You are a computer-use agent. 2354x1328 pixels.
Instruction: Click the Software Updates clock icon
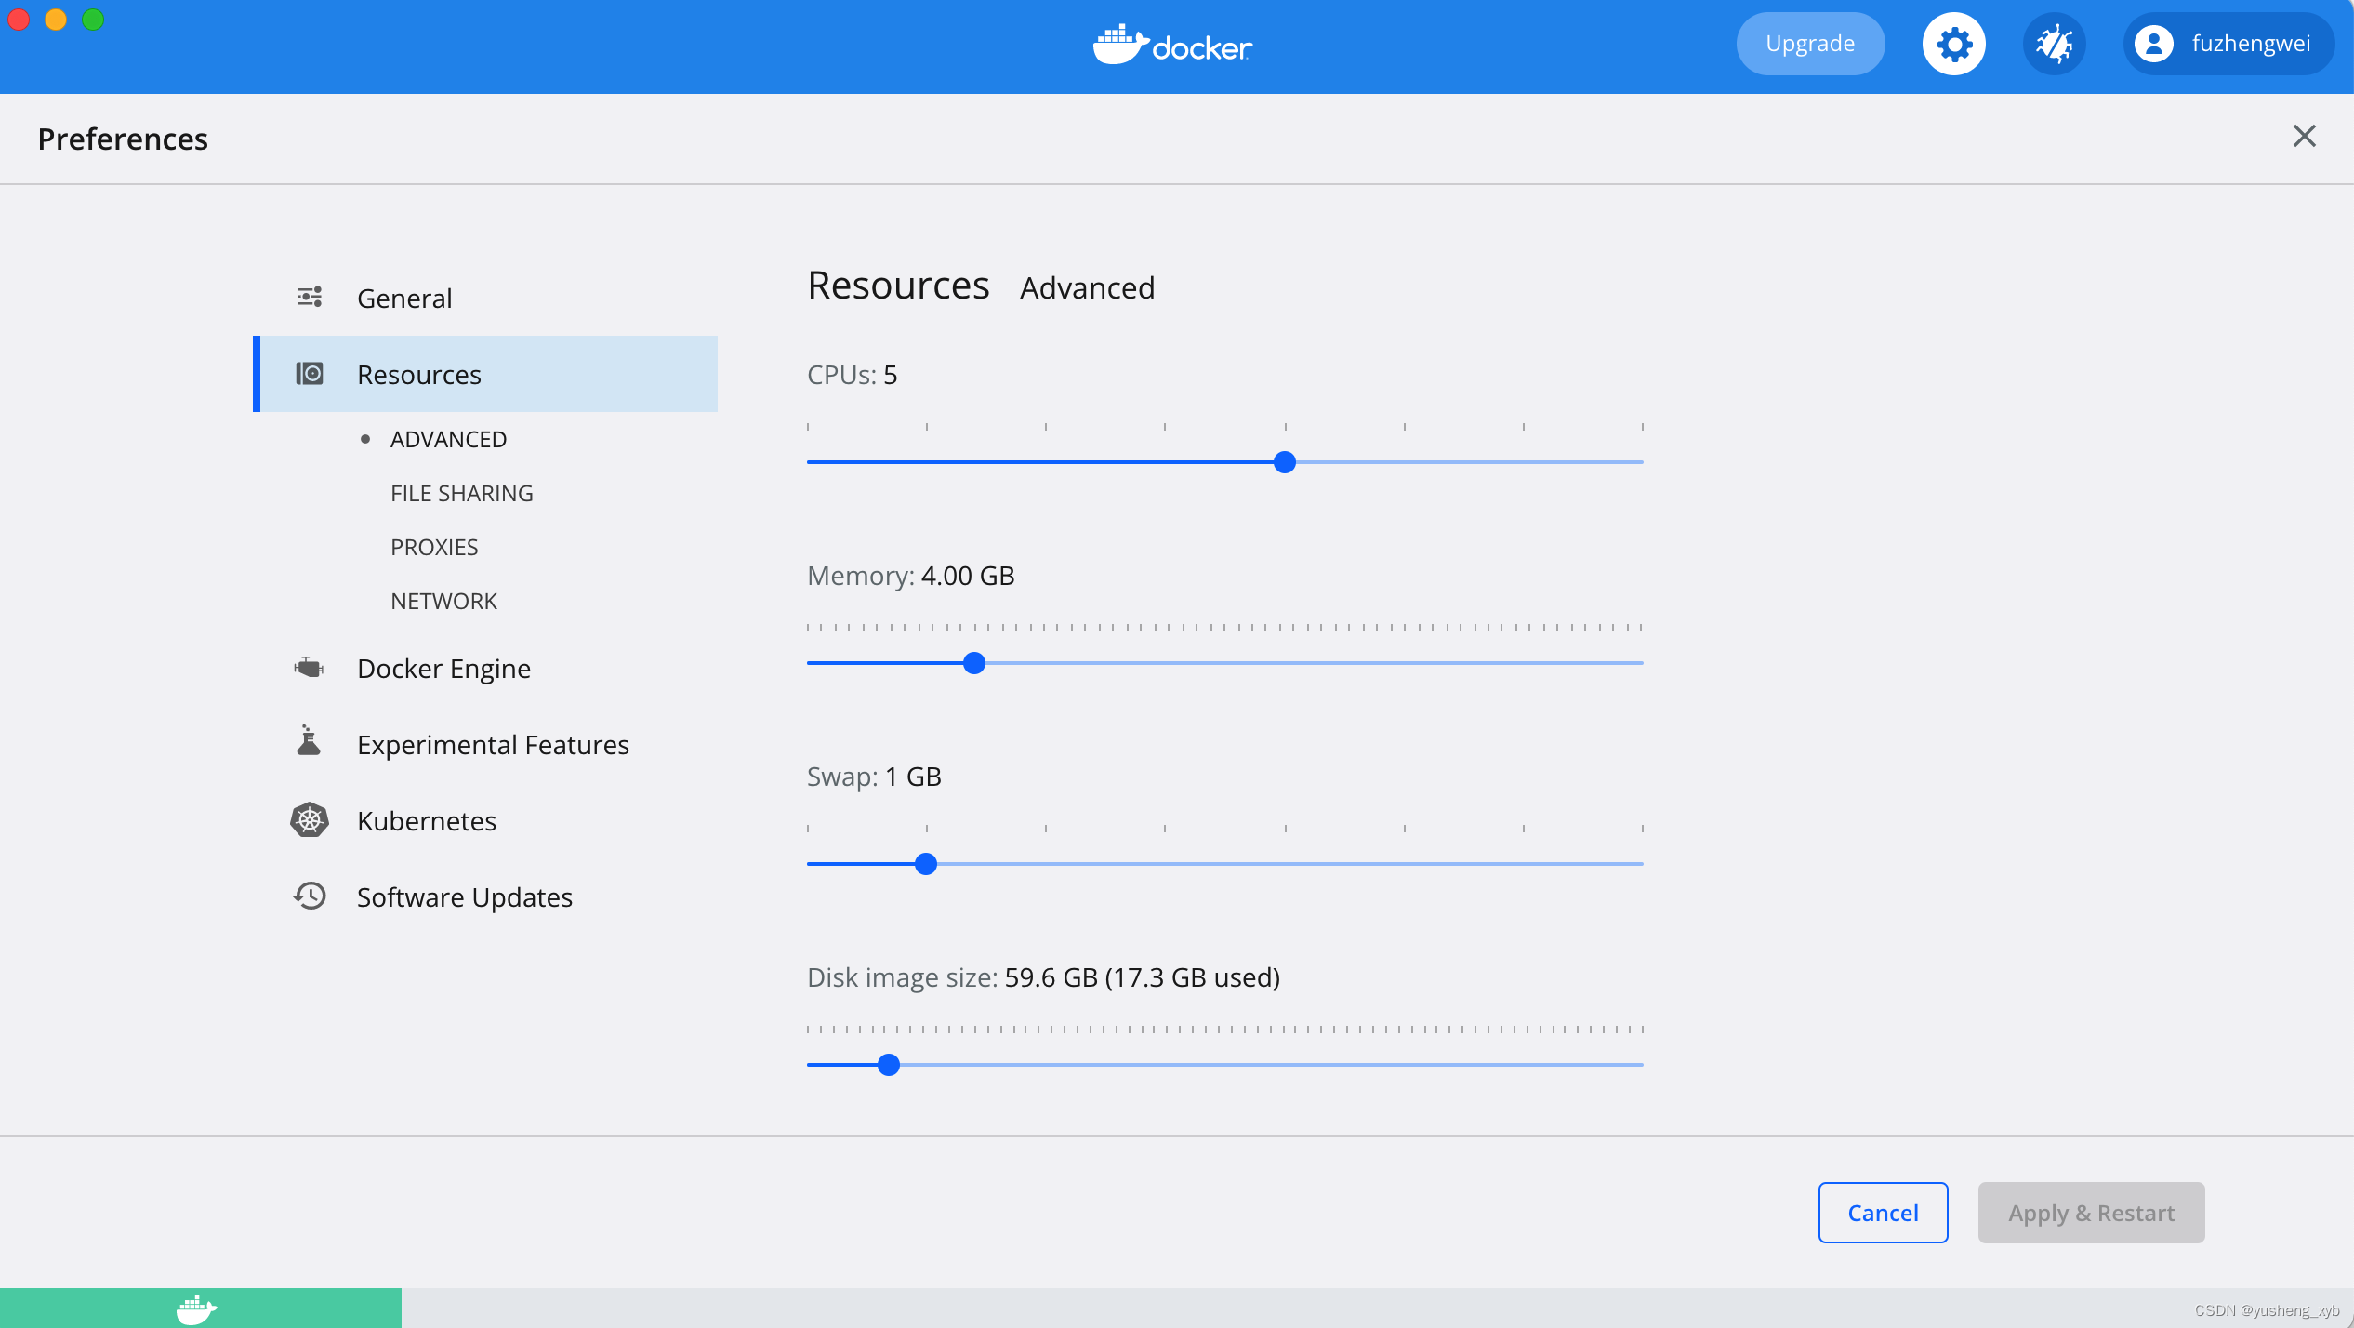click(310, 896)
